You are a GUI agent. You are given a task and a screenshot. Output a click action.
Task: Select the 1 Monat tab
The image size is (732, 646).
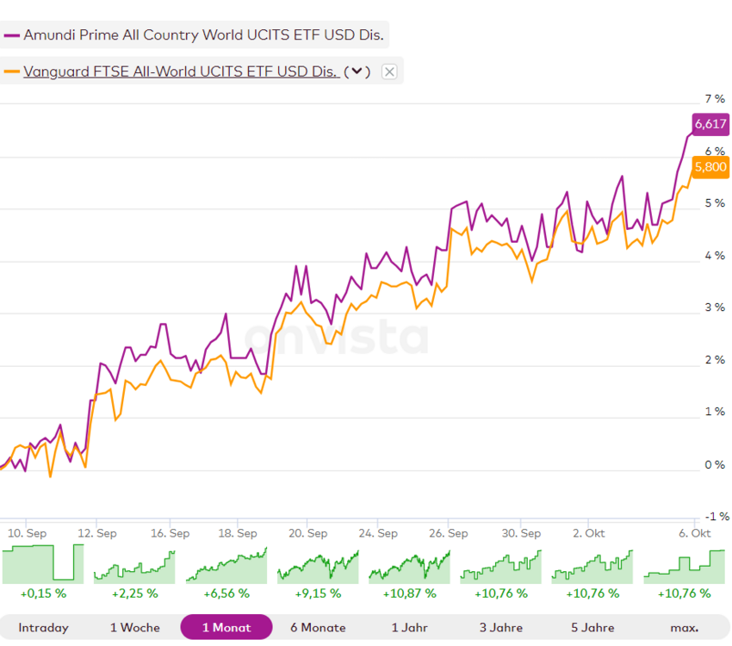click(x=226, y=627)
